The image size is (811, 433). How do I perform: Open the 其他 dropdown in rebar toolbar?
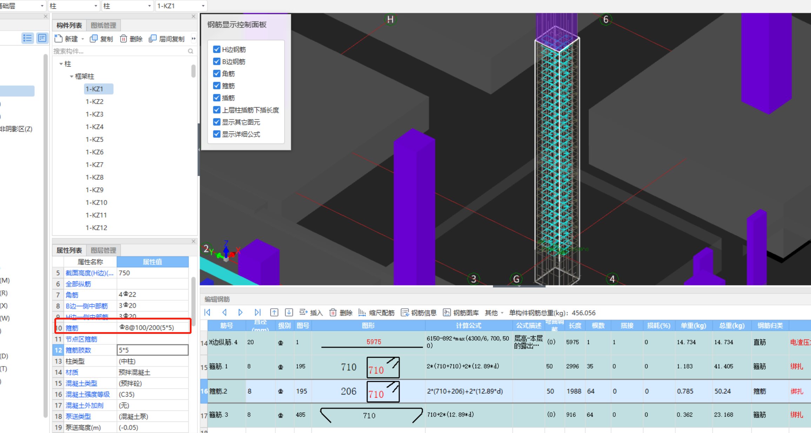(x=494, y=312)
